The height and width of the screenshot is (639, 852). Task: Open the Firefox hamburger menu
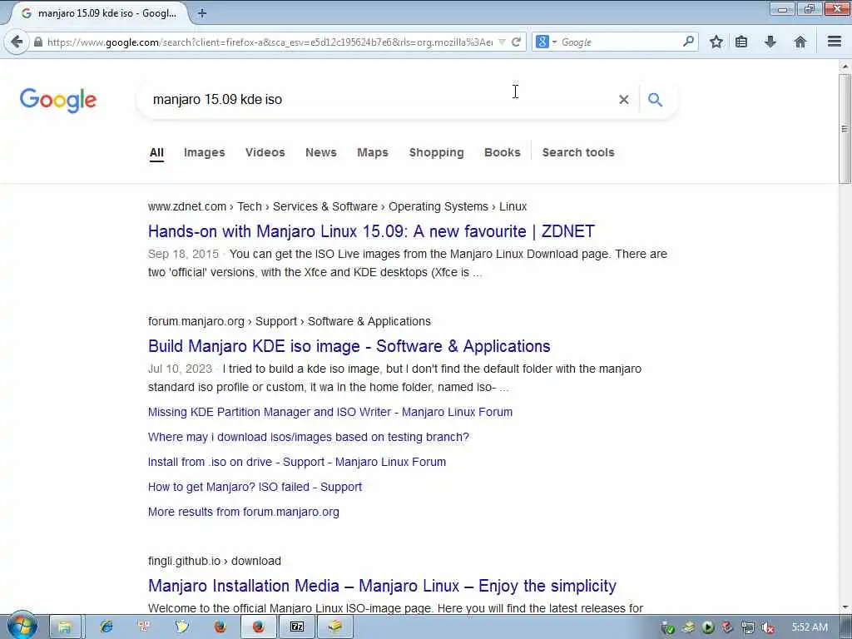pyautogui.click(x=835, y=42)
